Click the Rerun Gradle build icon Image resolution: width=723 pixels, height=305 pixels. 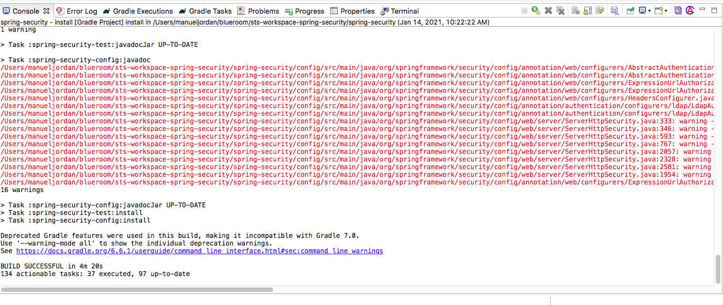[536, 11]
